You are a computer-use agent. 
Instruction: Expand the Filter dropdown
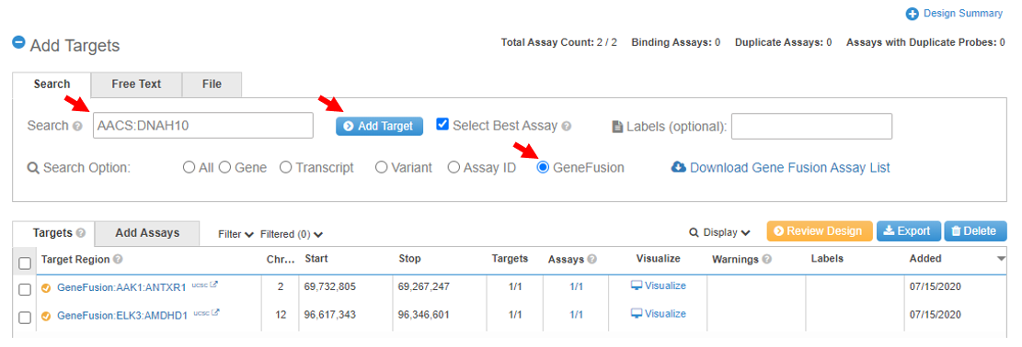(x=235, y=234)
